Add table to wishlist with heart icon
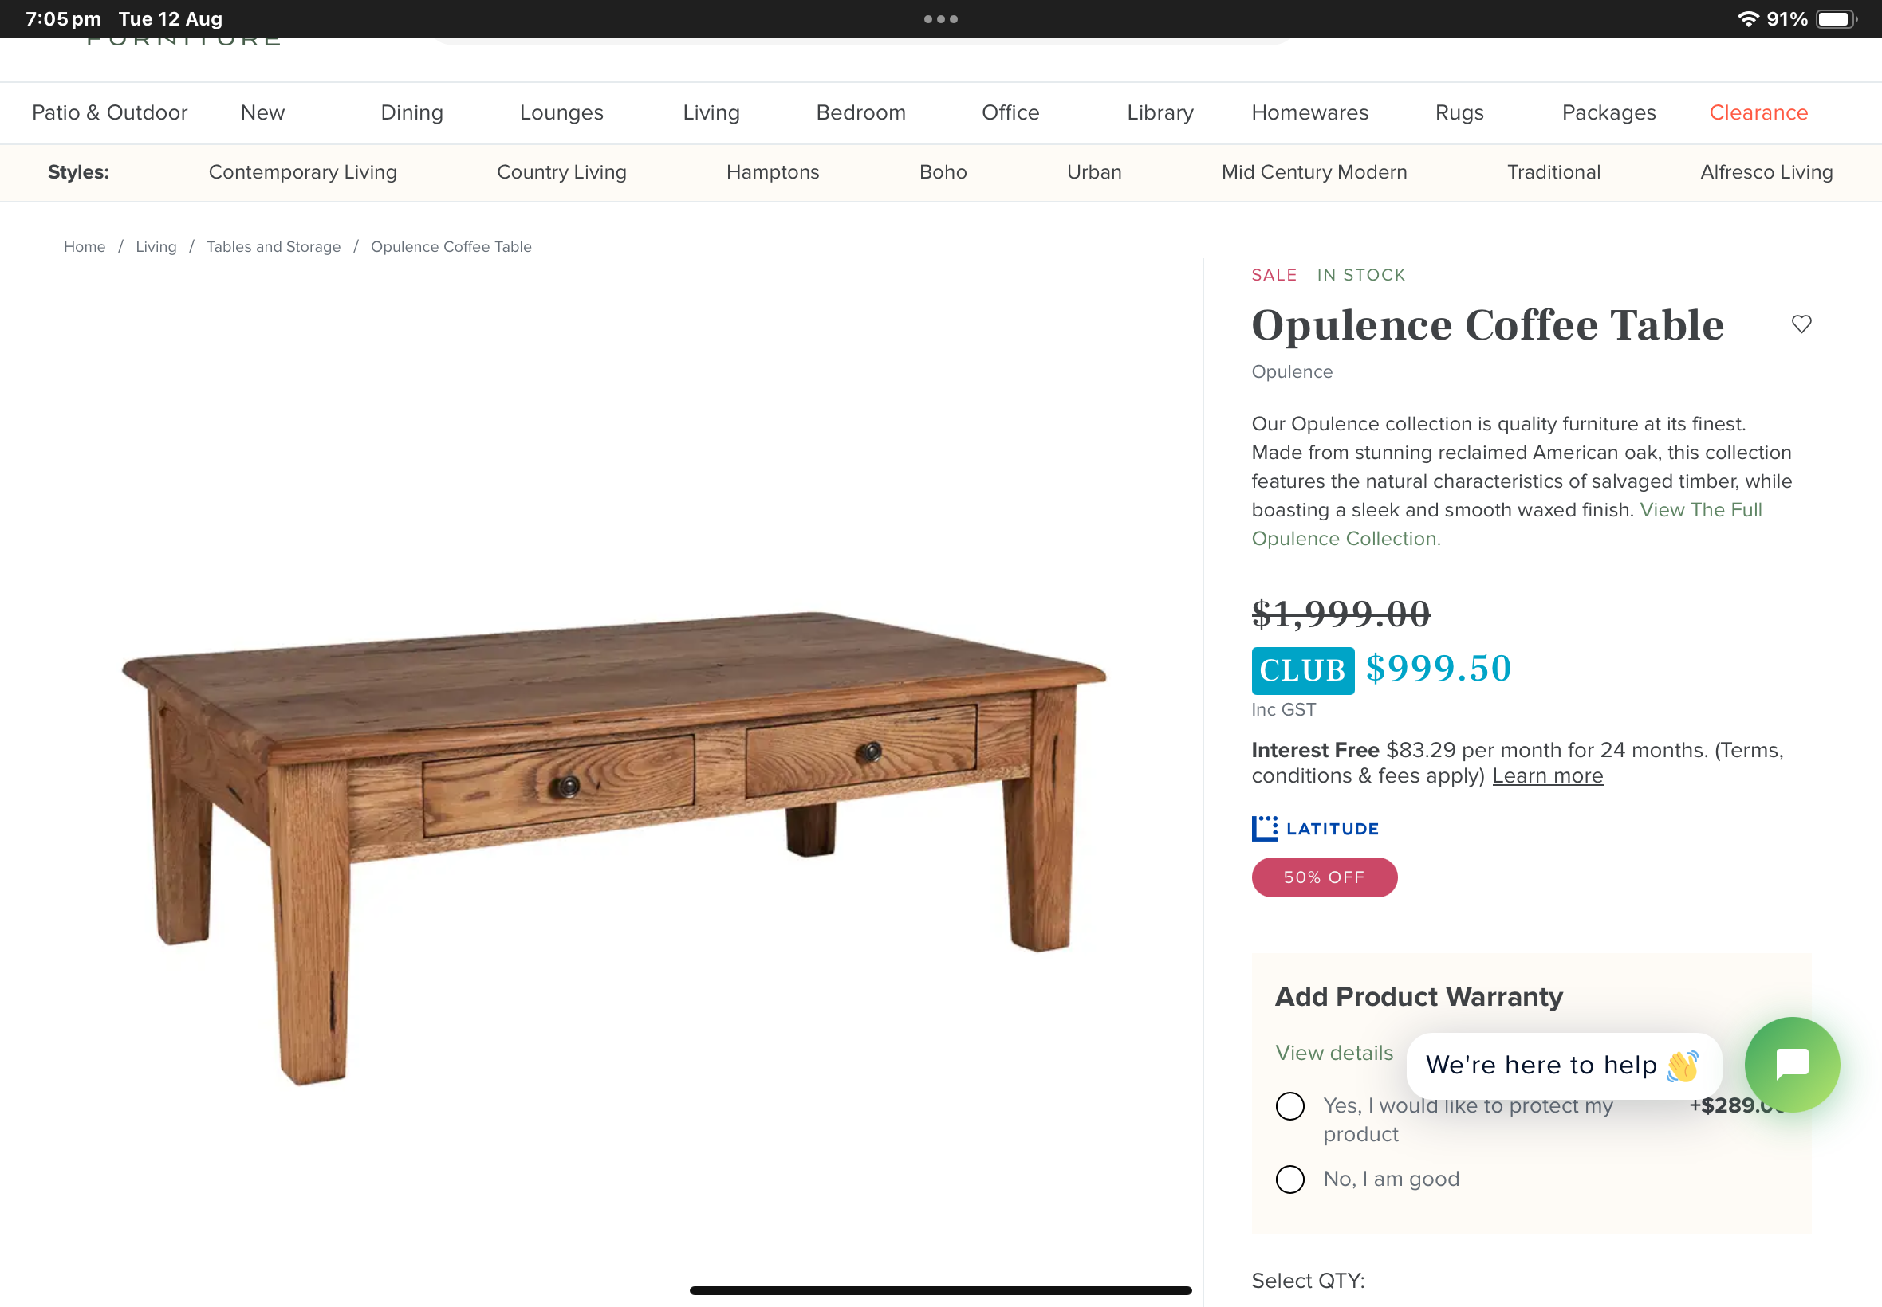The width and height of the screenshot is (1882, 1307). tap(1801, 324)
